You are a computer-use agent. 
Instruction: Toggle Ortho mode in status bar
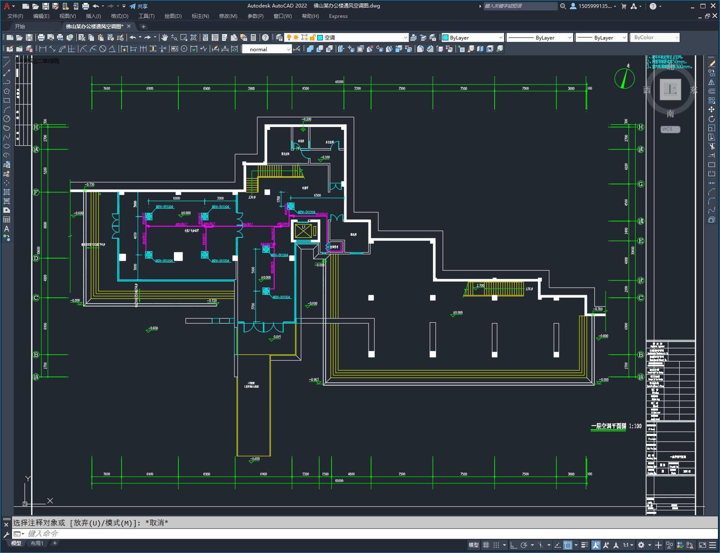point(514,545)
